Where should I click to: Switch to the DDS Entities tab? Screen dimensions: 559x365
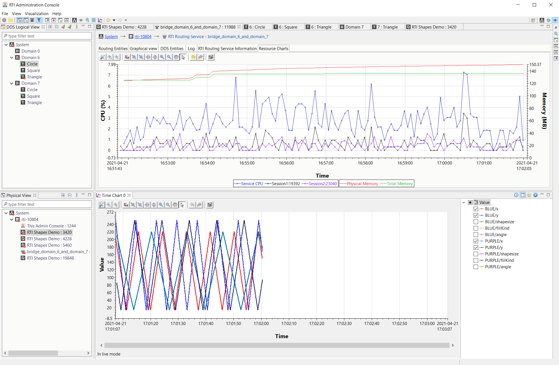pos(172,48)
